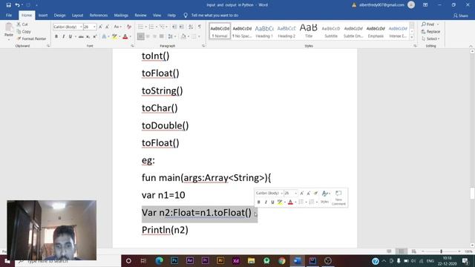Click the Tell me what you want search box
475x267 pixels.
click(x=211, y=15)
